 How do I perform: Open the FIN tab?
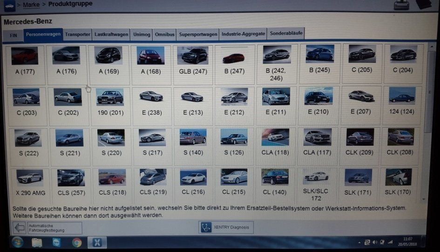point(14,35)
